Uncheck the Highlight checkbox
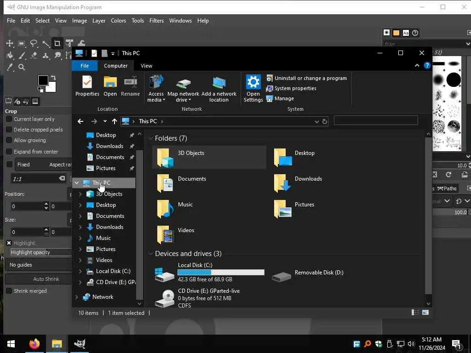 (9, 243)
